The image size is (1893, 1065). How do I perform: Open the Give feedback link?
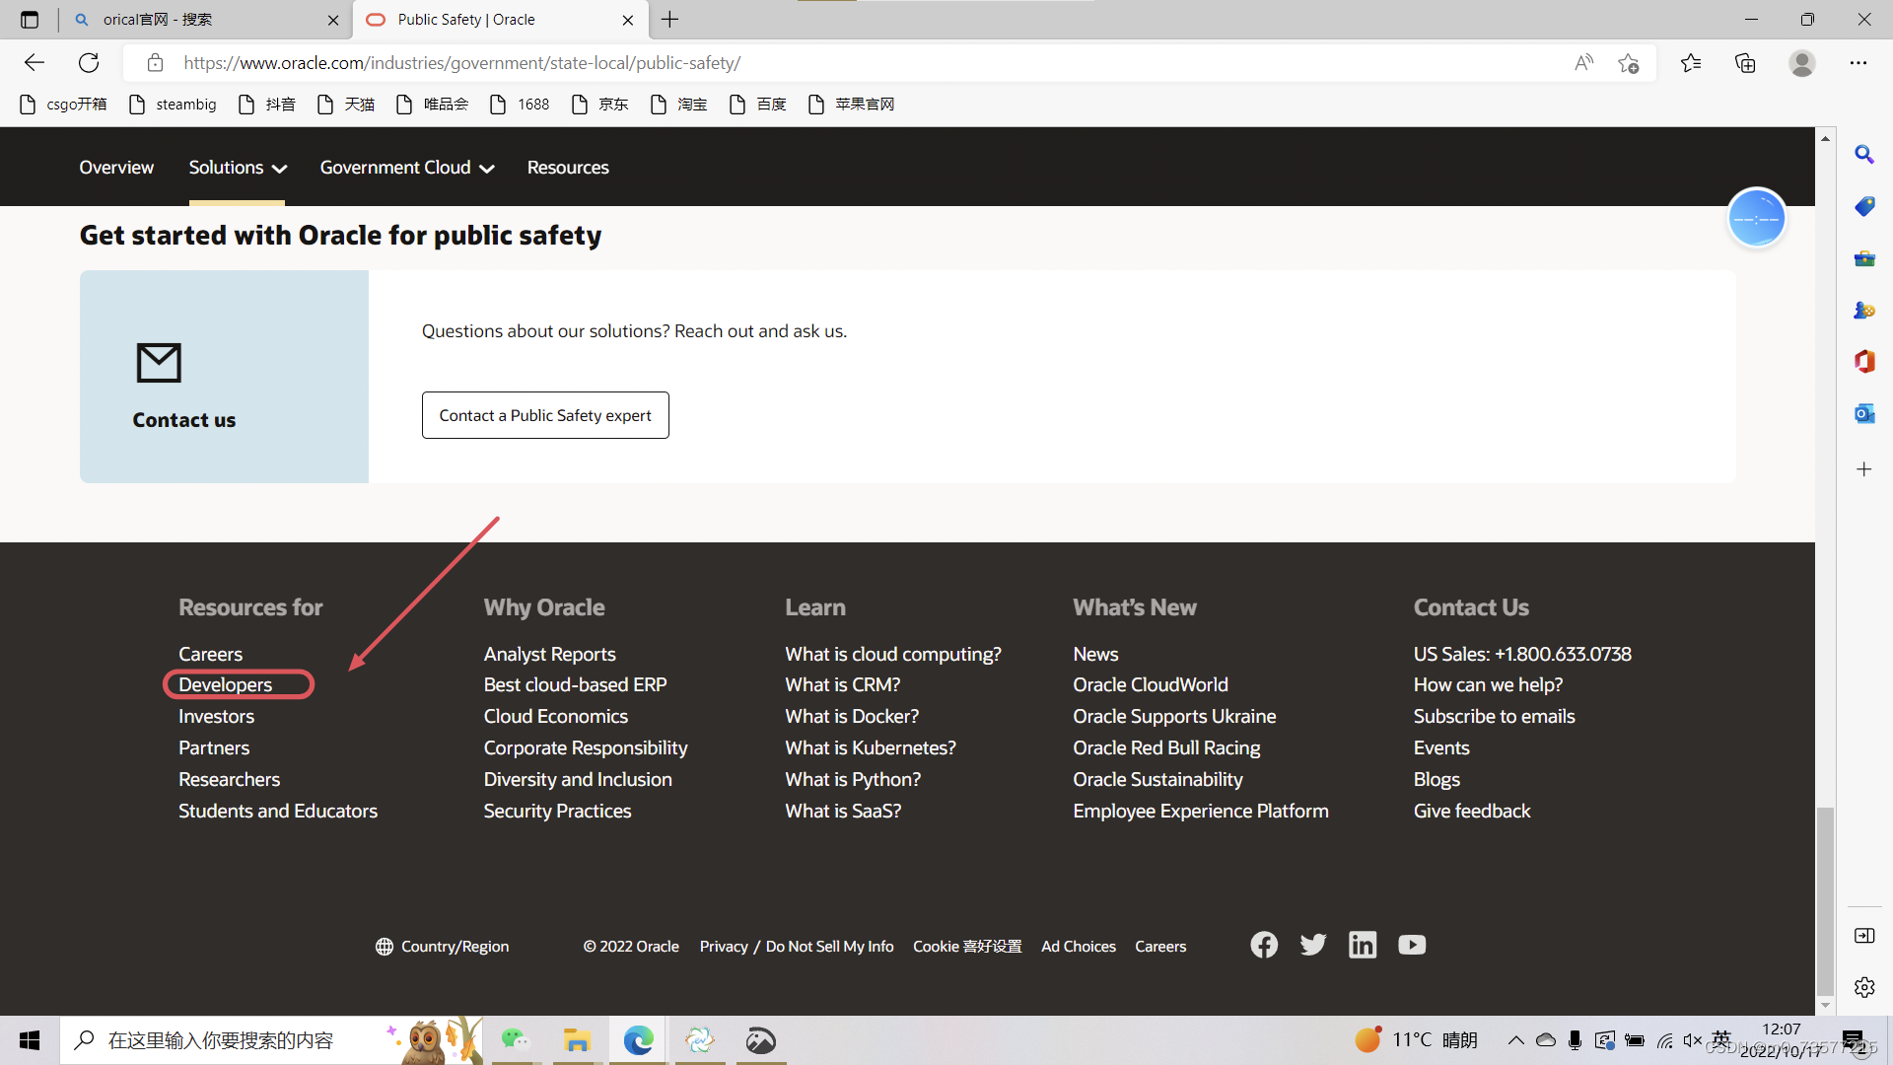[1471, 811]
